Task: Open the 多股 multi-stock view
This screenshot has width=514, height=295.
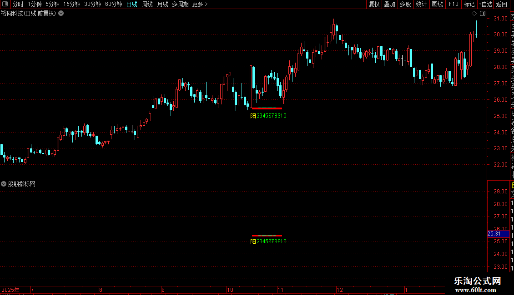Action: [x=405, y=4]
